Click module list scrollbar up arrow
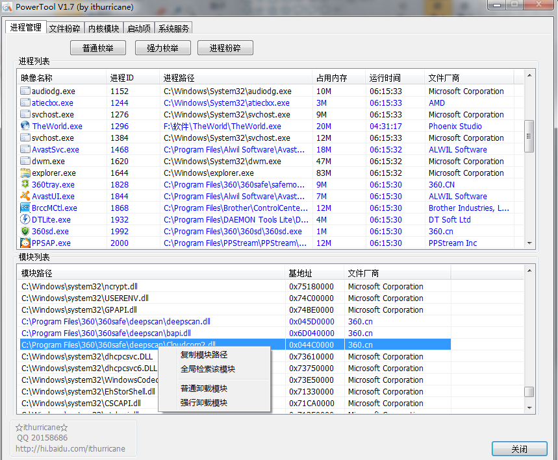Viewport: 558px width, 460px height. [x=529, y=271]
